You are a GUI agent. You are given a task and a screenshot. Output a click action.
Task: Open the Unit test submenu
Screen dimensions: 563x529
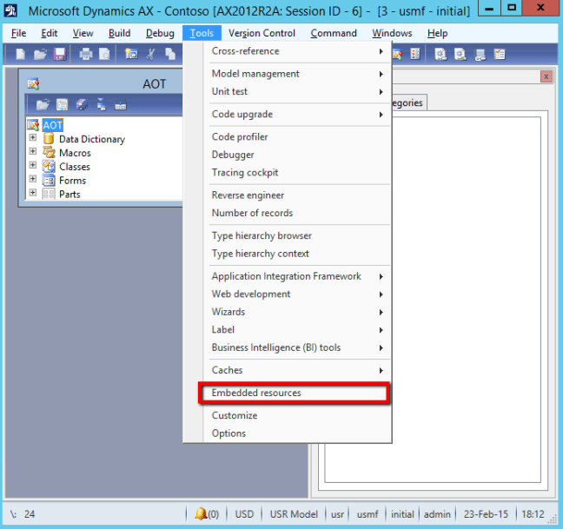click(297, 91)
